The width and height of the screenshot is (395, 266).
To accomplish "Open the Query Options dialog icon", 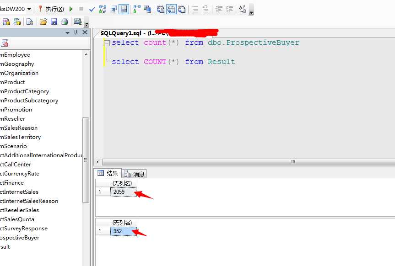I will (x=114, y=9).
